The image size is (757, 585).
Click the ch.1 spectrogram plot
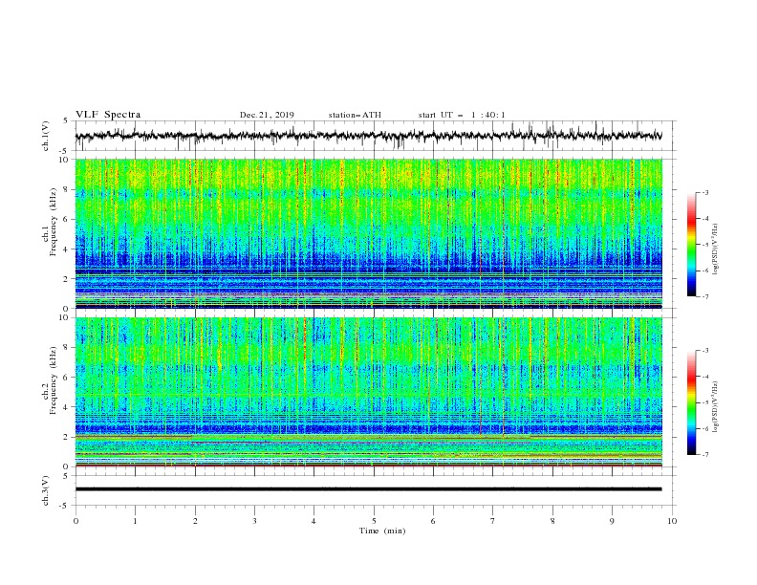pos(368,233)
